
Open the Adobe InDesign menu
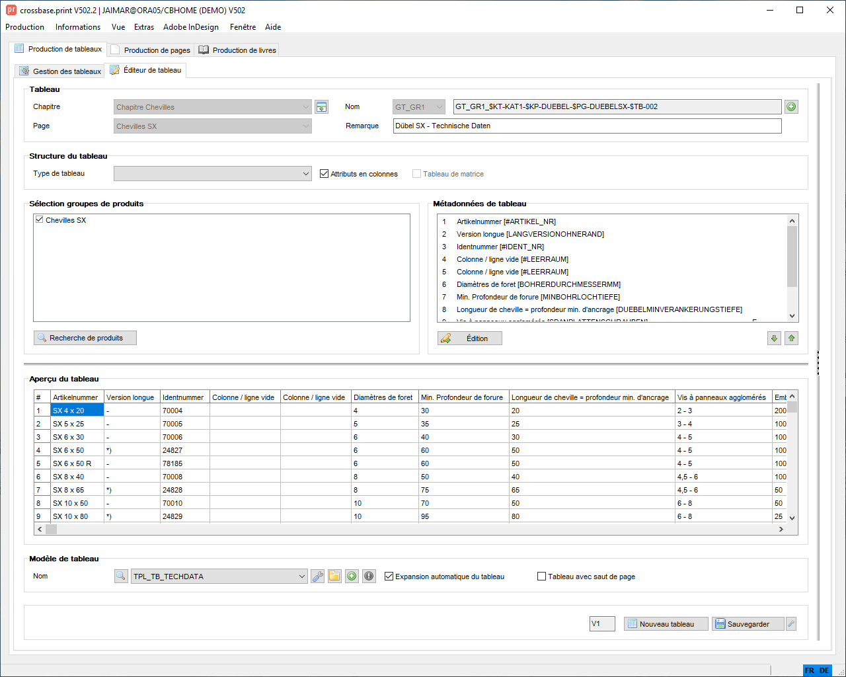[x=191, y=27]
